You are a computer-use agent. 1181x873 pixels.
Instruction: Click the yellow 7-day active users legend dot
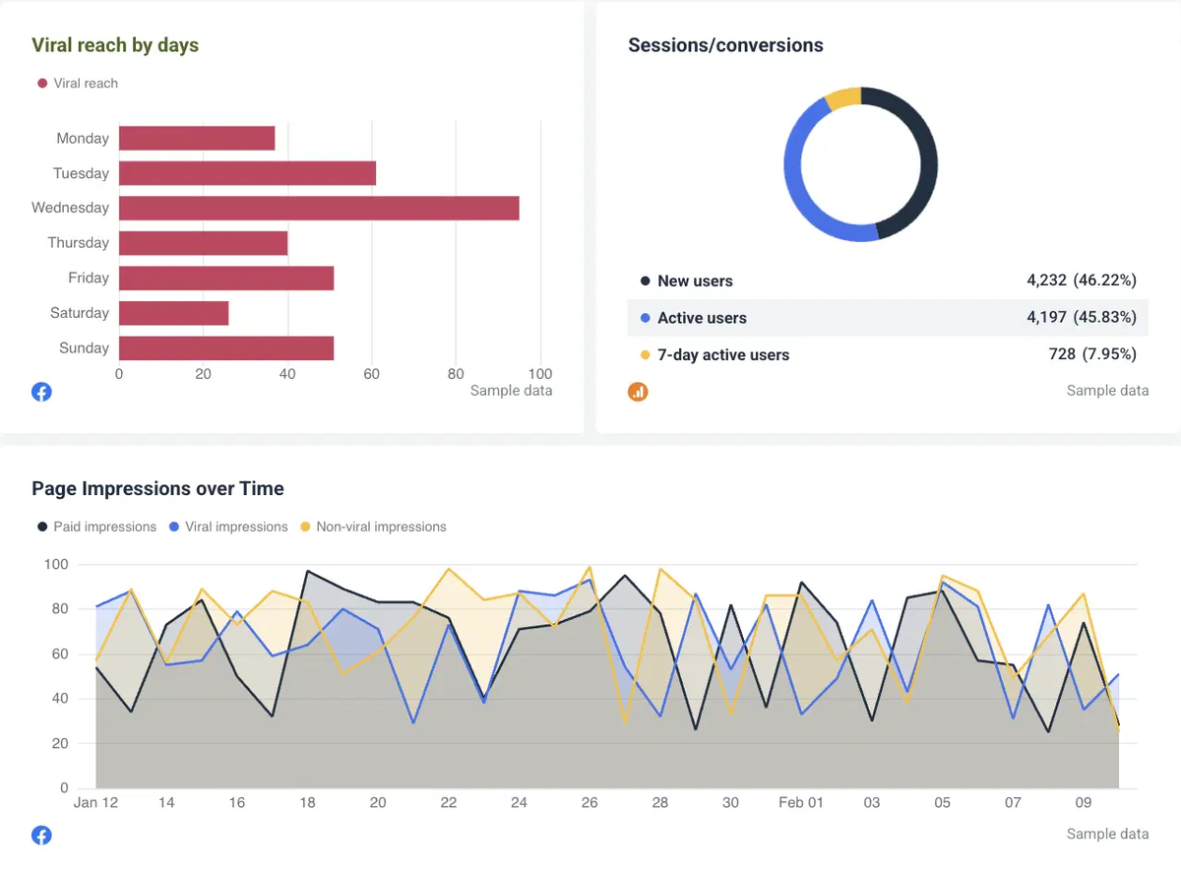[645, 354]
